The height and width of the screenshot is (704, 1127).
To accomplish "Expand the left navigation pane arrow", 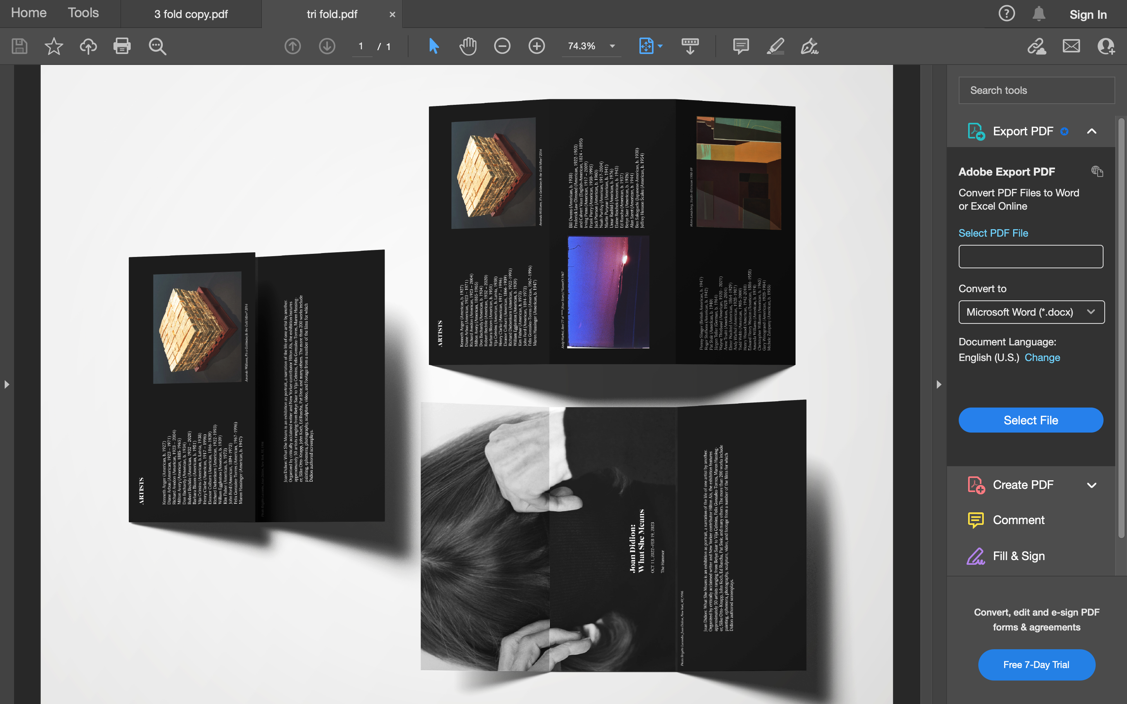I will [x=7, y=384].
